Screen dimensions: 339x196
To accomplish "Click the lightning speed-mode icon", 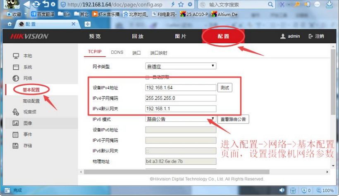I will (x=173, y=4).
